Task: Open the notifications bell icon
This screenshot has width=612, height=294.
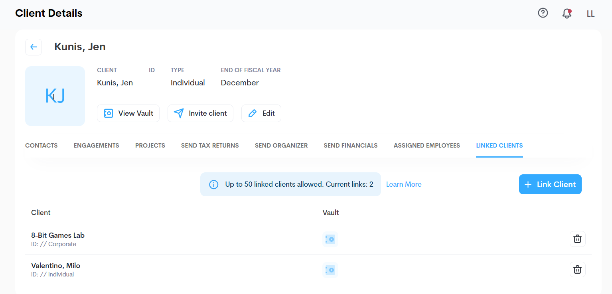Action: [x=567, y=13]
